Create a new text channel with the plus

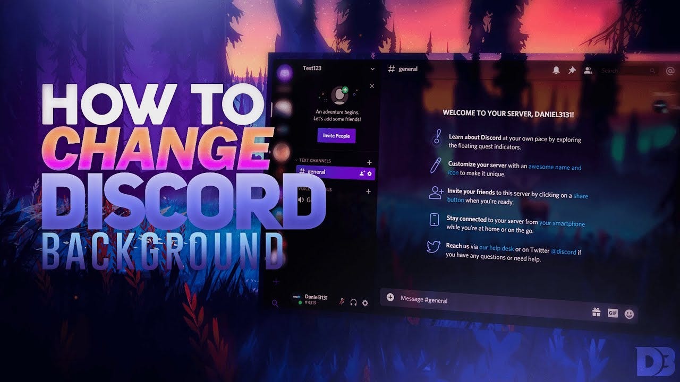pyautogui.click(x=370, y=163)
